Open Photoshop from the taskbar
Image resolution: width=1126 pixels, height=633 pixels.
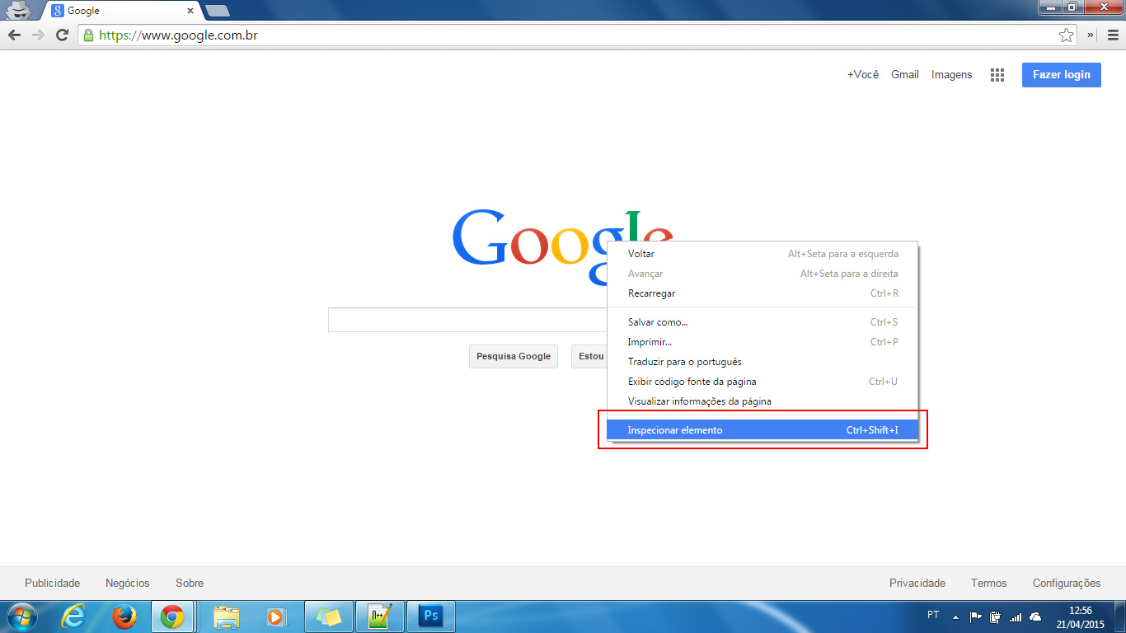(430, 617)
